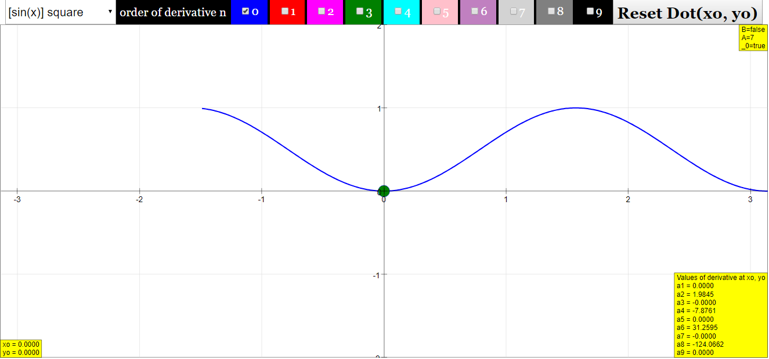Image resolution: width=769 pixels, height=359 pixels.
Task: Enable derivative order 8 checkbox
Action: [551, 12]
